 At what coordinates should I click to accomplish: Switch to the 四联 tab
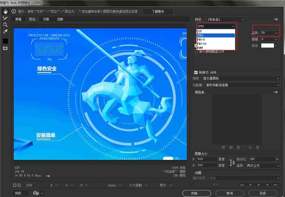point(60,19)
